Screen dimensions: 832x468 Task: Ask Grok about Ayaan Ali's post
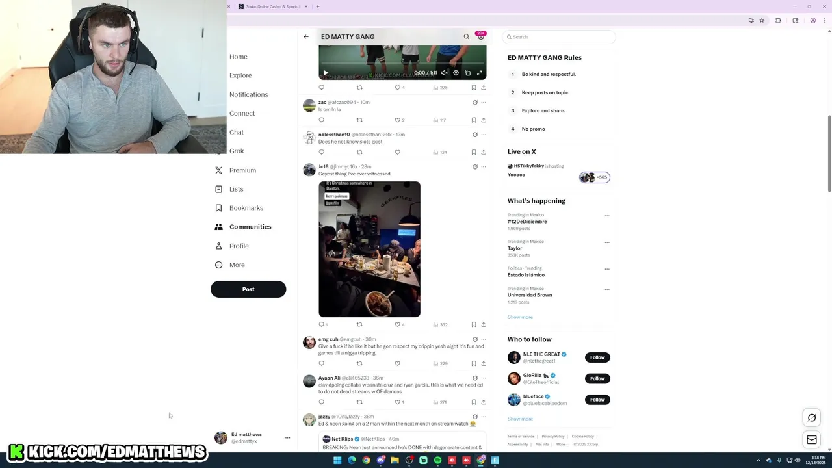coord(474,378)
